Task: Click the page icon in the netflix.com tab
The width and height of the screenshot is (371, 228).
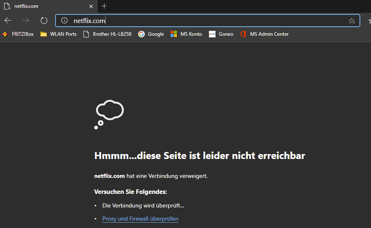Action: point(7,7)
